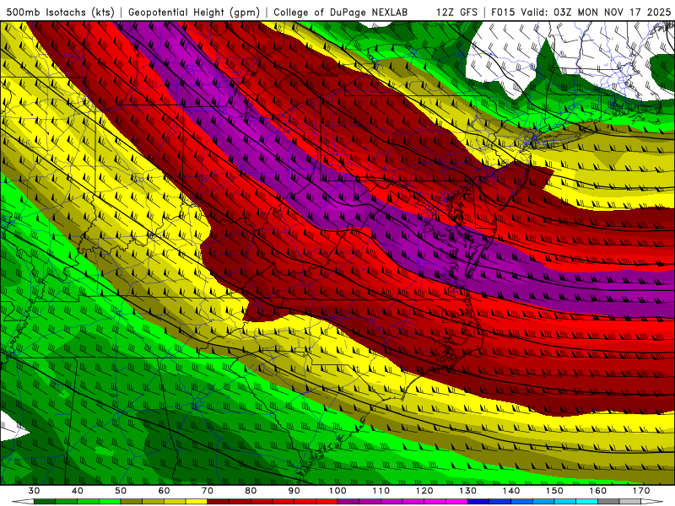Click the gray swatch right after 160

[609, 502]
